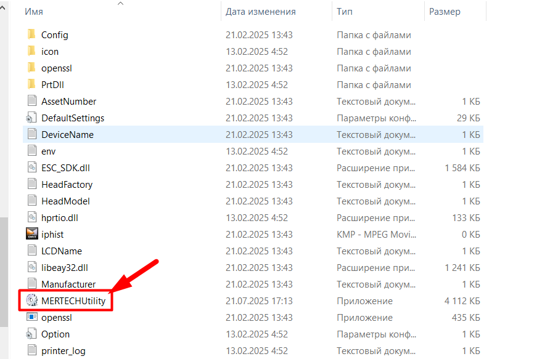This screenshot has height=359, width=558.
Task: Select the ESC_SDK.dll file icon
Action: point(31,167)
